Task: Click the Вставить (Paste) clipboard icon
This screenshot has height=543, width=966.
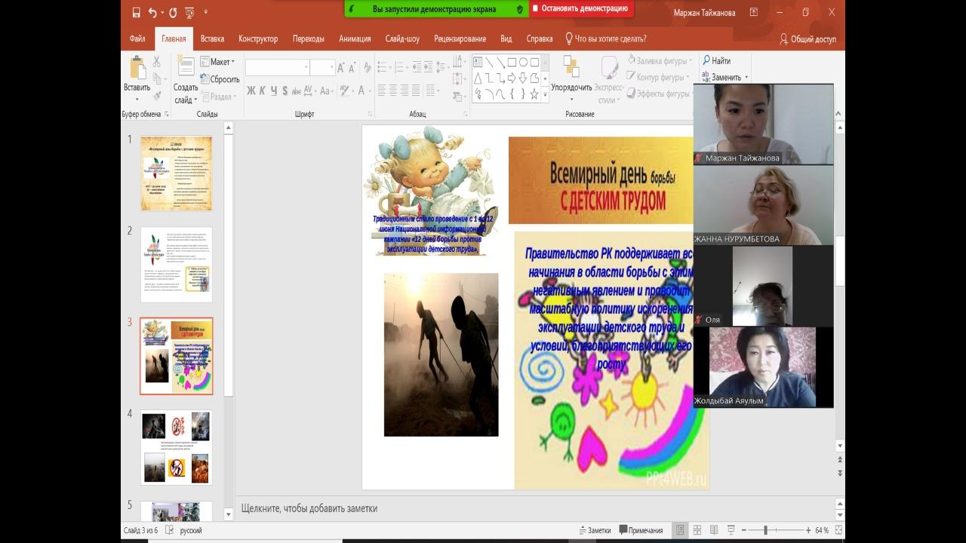Action: click(137, 69)
